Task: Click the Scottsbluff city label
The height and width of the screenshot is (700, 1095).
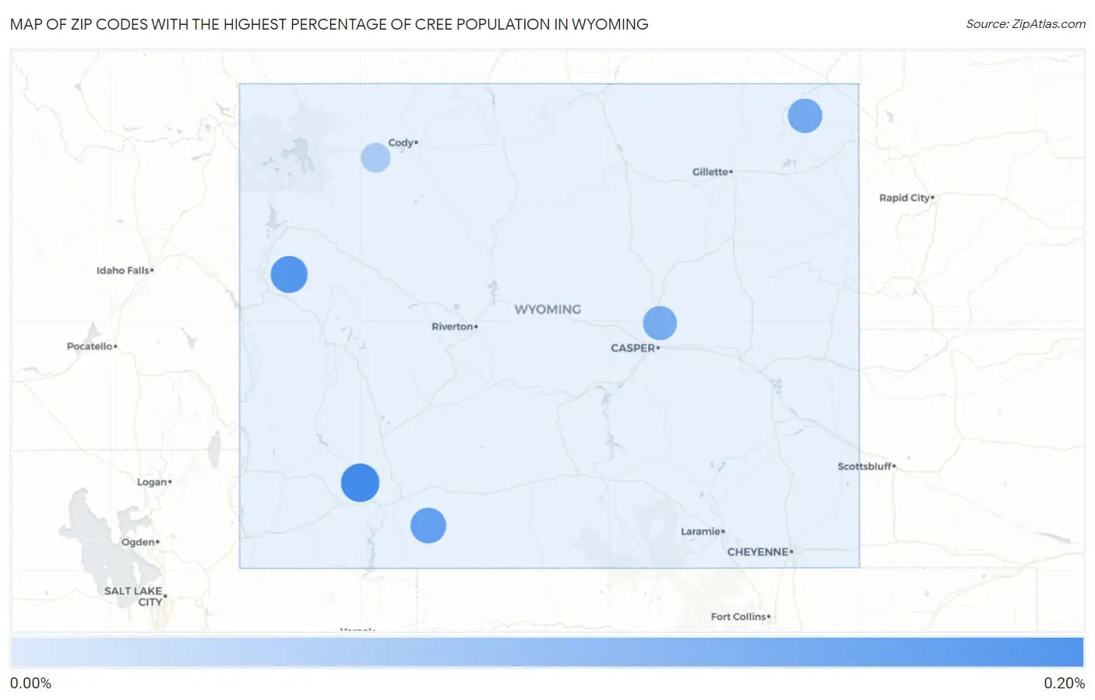Action: pos(866,466)
